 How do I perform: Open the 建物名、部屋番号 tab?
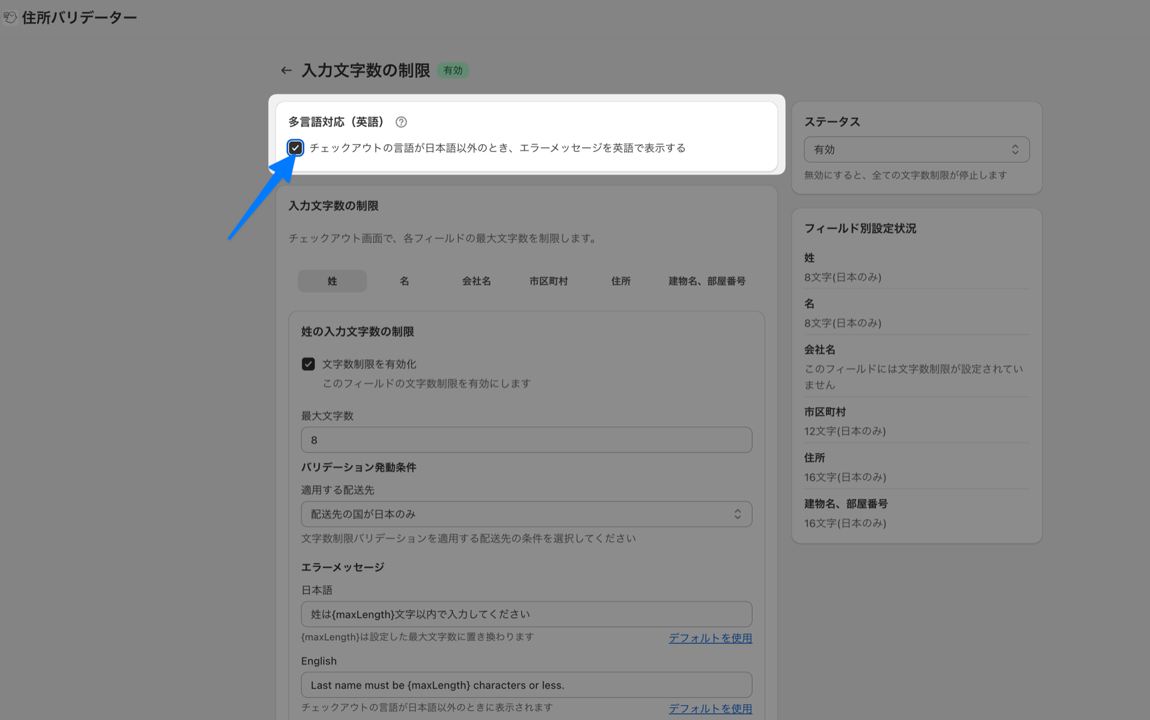[x=707, y=281]
